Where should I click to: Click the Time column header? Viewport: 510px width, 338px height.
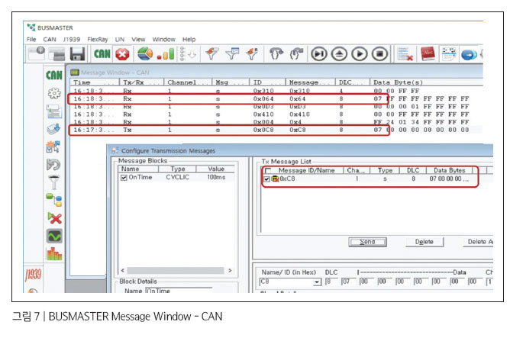pos(95,82)
